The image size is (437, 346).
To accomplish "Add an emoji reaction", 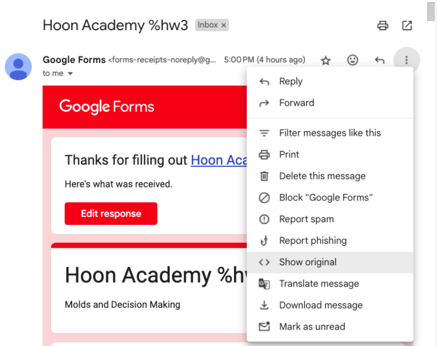I will click(353, 60).
